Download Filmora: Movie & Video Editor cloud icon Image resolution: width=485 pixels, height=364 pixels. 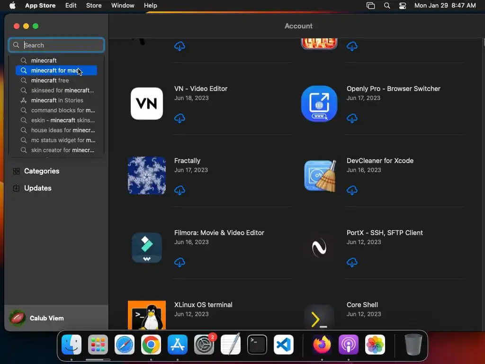click(180, 263)
